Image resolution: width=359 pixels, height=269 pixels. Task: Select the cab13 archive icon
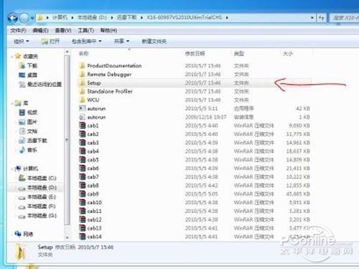click(82, 228)
